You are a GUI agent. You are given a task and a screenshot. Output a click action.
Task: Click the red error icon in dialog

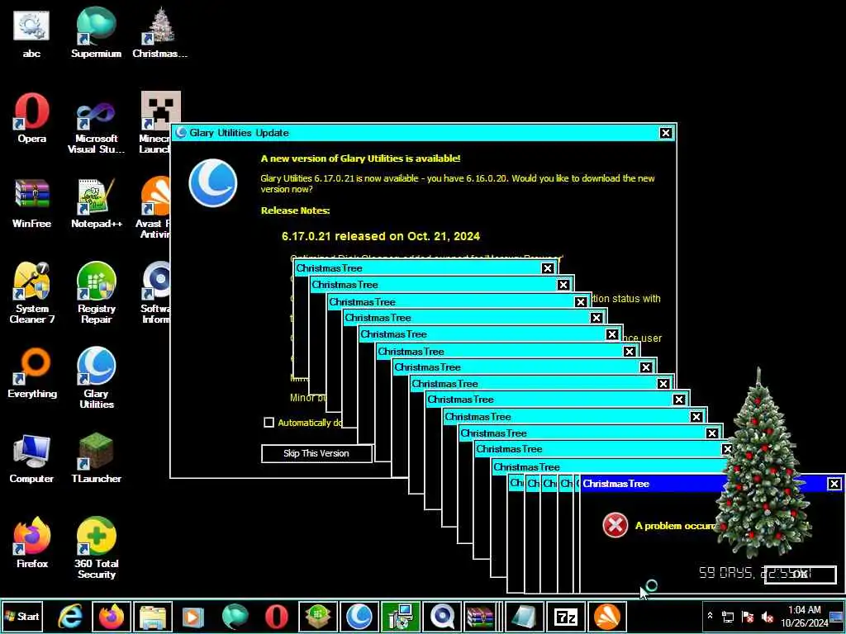[615, 525]
